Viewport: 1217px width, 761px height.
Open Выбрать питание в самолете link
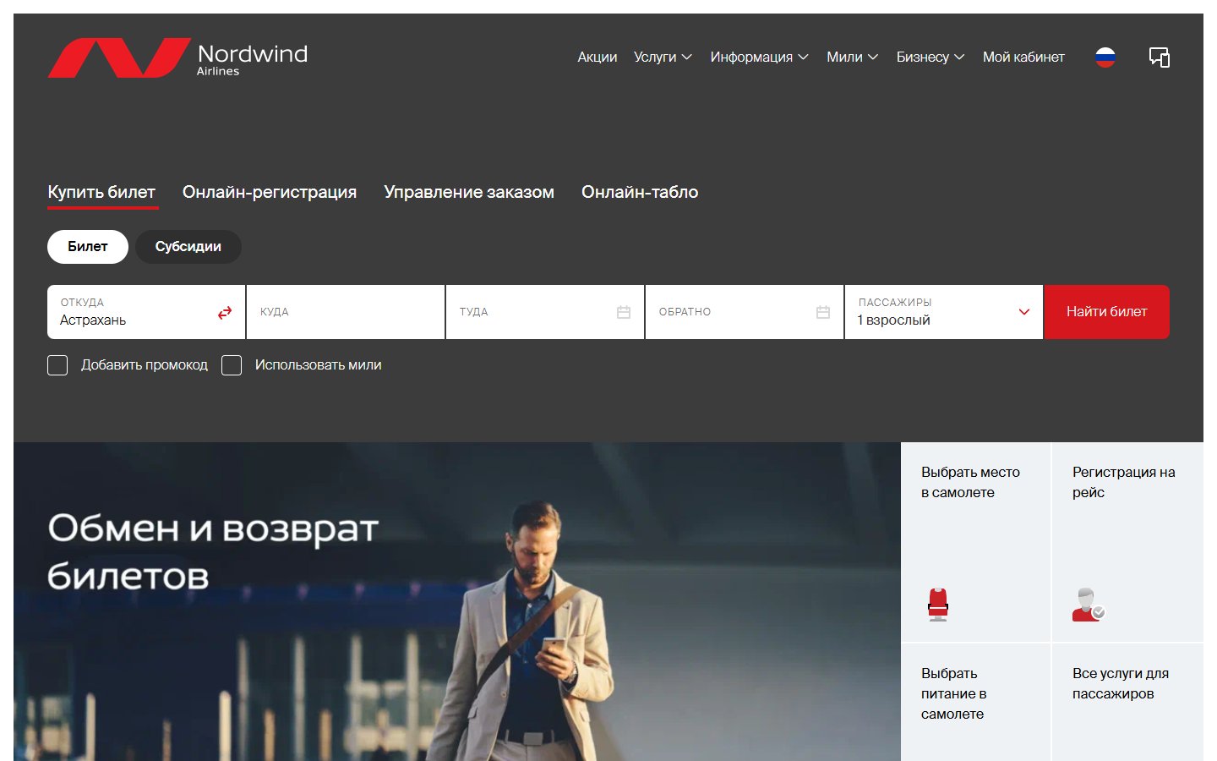pyautogui.click(x=976, y=703)
